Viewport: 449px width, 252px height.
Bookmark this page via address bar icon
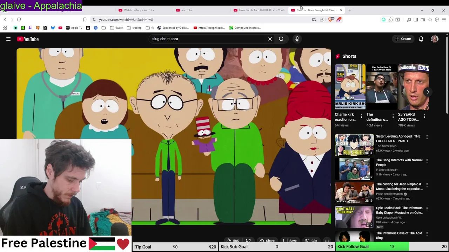tap(85, 20)
